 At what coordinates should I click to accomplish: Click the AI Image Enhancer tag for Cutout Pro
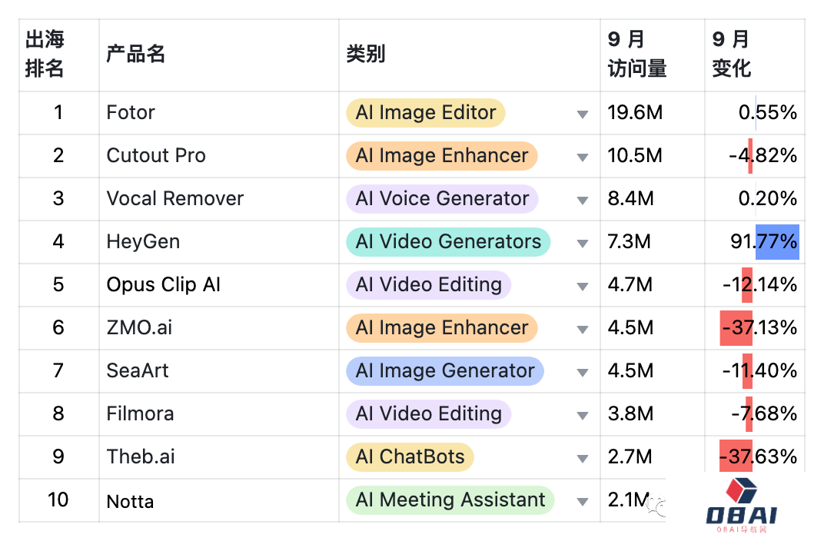pyautogui.click(x=441, y=155)
